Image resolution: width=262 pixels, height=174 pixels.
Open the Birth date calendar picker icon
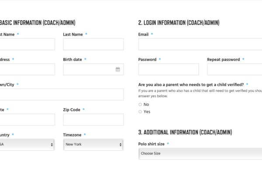(117, 69)
